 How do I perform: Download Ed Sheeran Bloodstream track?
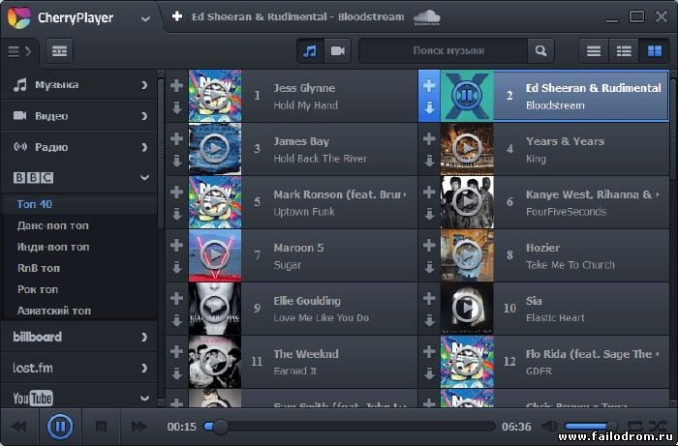[429, 107]
